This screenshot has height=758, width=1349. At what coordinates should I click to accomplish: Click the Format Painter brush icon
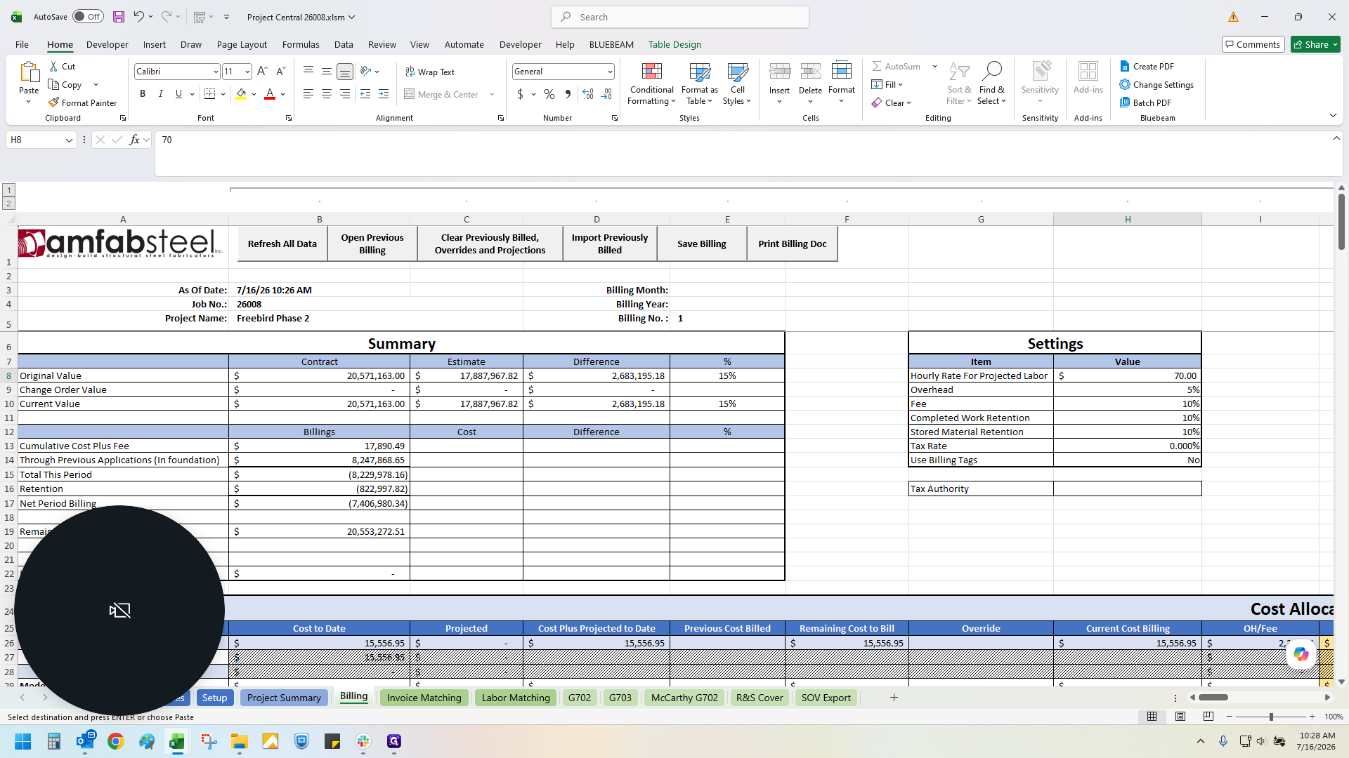53,102
